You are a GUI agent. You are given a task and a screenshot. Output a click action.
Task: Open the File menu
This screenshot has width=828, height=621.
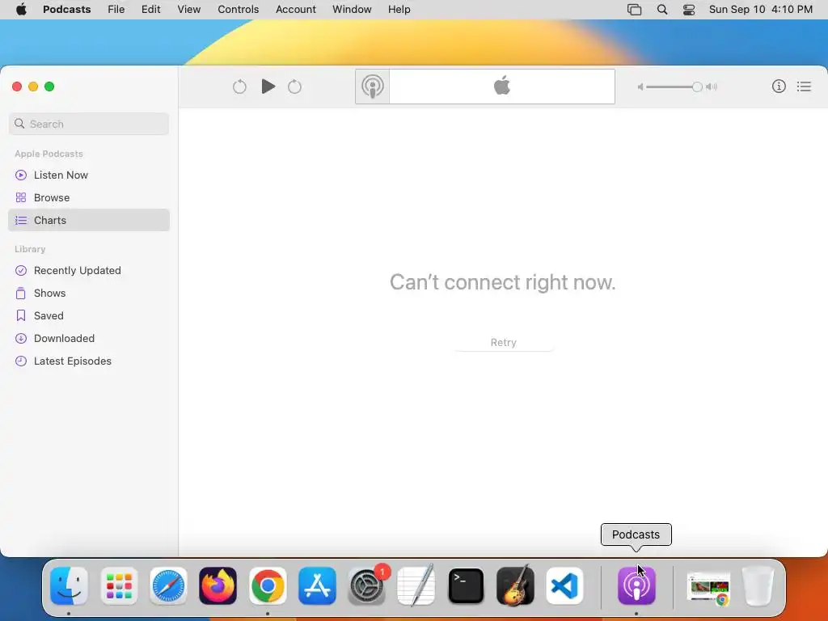[x=116, y=9]
